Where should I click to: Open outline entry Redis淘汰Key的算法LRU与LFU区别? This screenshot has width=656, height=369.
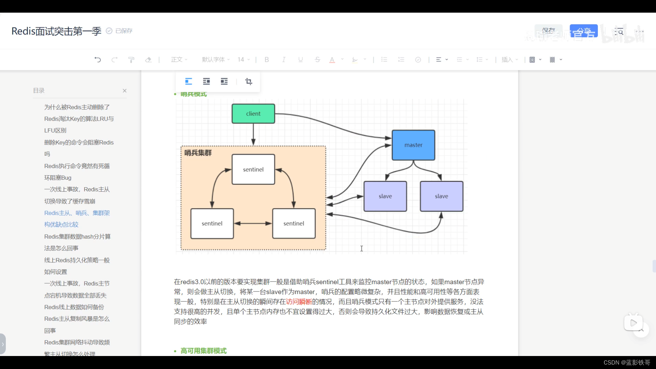pos(79,125)
